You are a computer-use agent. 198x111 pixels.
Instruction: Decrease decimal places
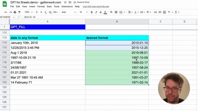[45, 12]
